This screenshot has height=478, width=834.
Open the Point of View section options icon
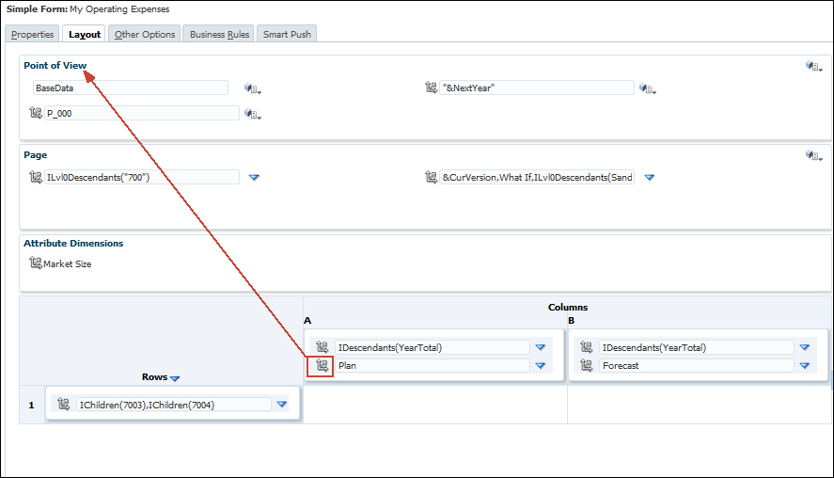click(x=813, y=66)
